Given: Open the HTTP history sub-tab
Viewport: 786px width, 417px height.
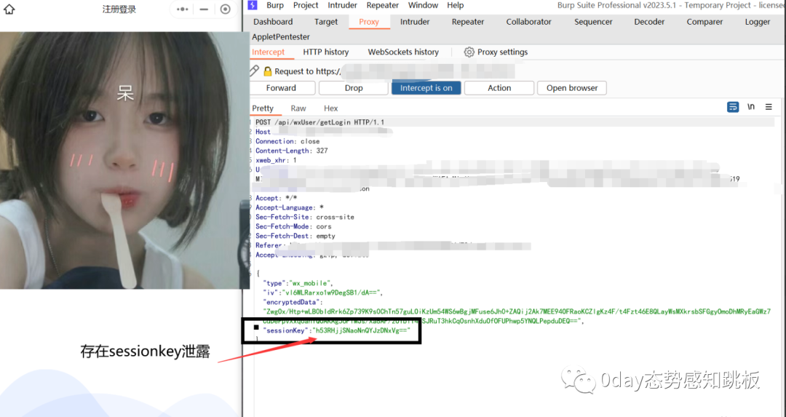Looking at the screenshot, I should [326, 52].
